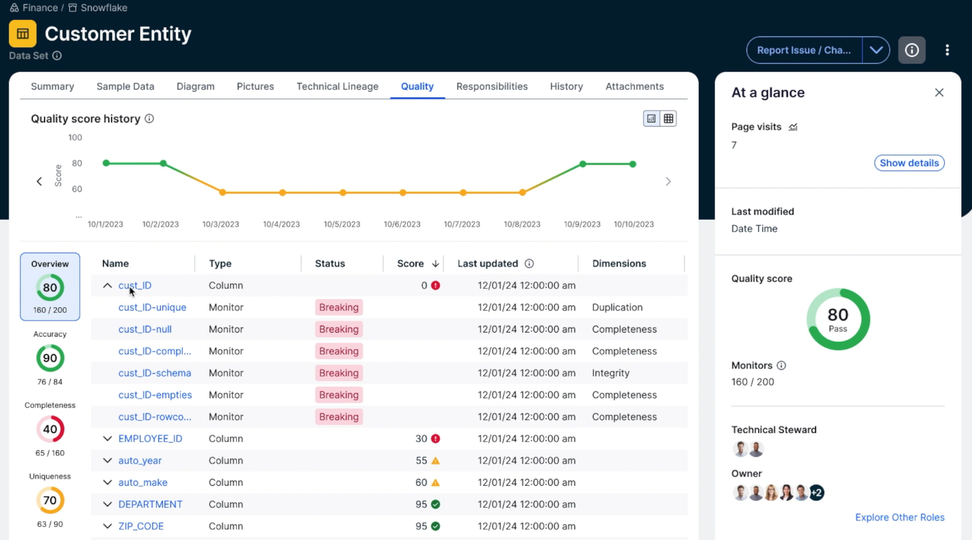Viewport: 972px width, 540px height.
Task: Click the page visits trend icon
Action: click(792, 127)
